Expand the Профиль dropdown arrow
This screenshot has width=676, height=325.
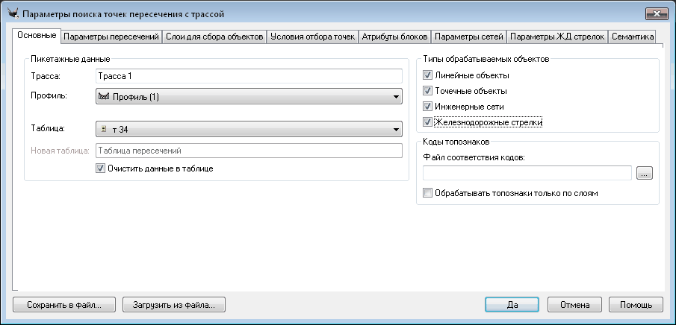(x=394, y=97)
